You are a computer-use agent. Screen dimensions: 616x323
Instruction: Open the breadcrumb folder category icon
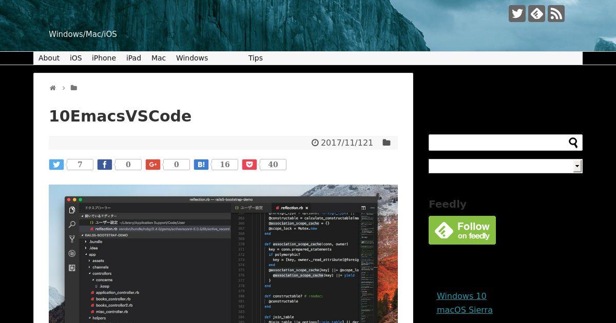click(x=74, y=88)
